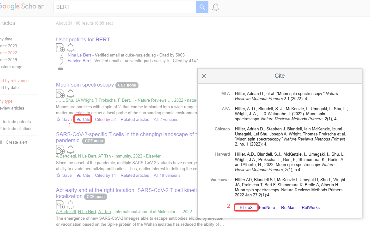Screen dimensions: 370x227
Task: Open the Act early and at the right location title
Action: [x=126, y=193]
